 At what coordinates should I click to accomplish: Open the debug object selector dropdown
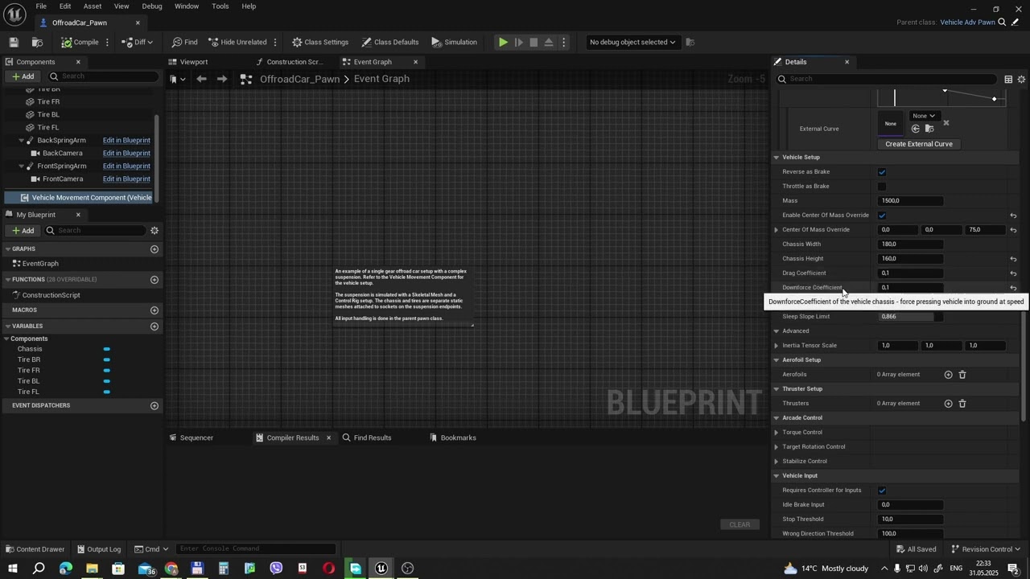click(632, 42)
